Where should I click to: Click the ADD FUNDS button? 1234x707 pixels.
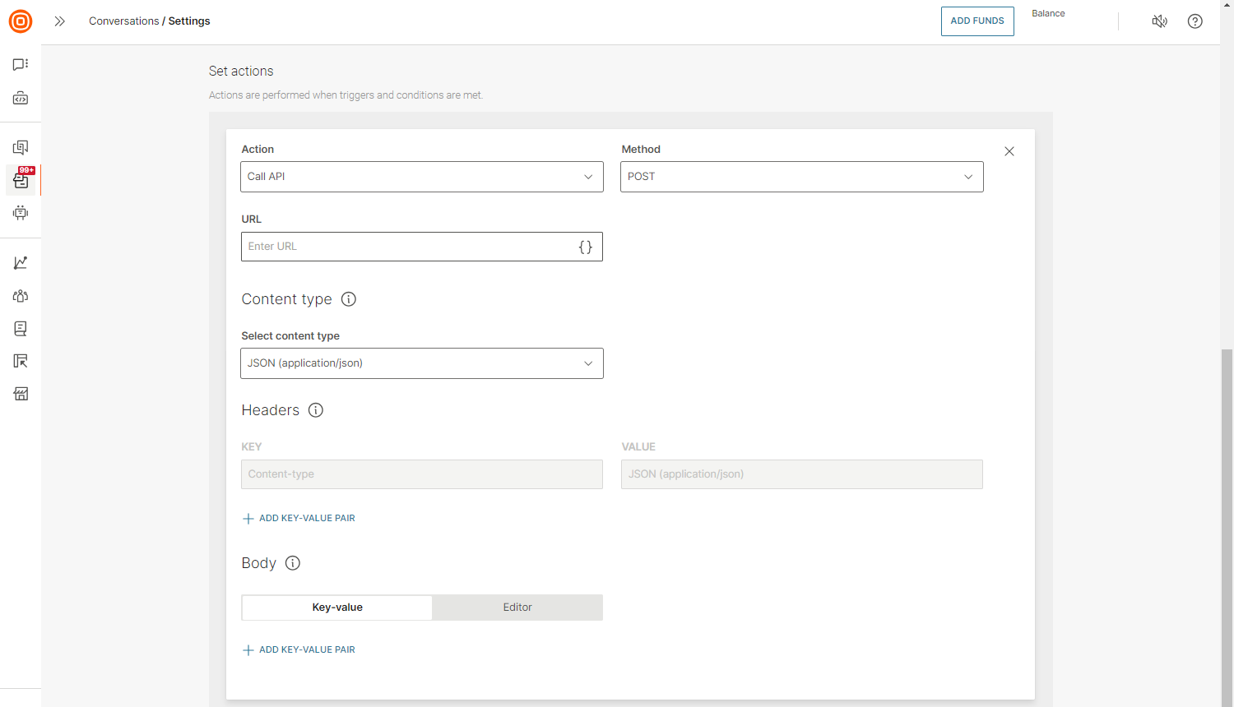click(x=977, y=21)
